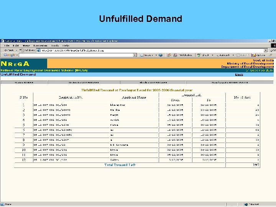Click 'Department of Rural Development' text

click(247, 67)
